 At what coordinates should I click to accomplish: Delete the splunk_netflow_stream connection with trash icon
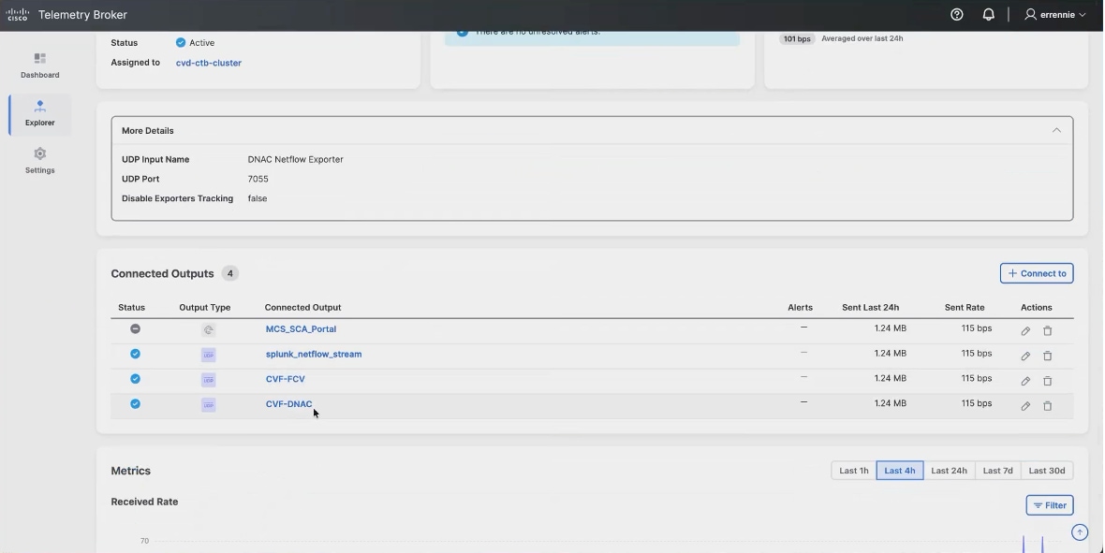tap(1047, 356)
